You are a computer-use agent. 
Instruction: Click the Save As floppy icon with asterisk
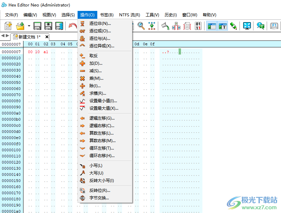tap(48, 26)
